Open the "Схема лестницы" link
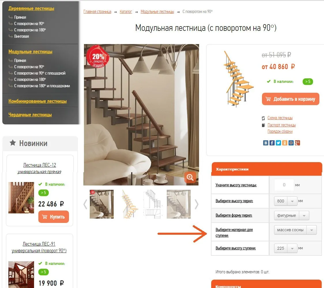Viewport: 324px width, 288px height. click(280, 118)
